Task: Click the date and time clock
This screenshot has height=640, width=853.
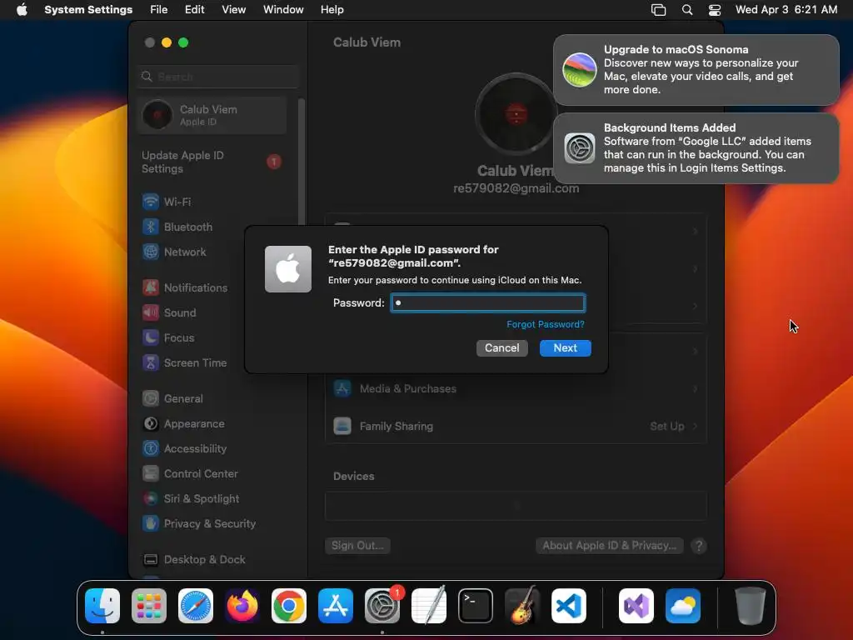Action: coord(786,10)
